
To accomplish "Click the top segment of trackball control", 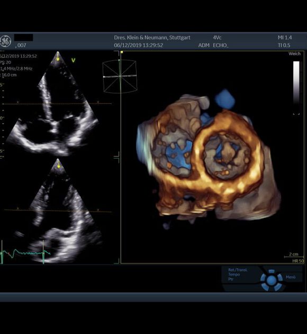I will [x=272, y=271].
